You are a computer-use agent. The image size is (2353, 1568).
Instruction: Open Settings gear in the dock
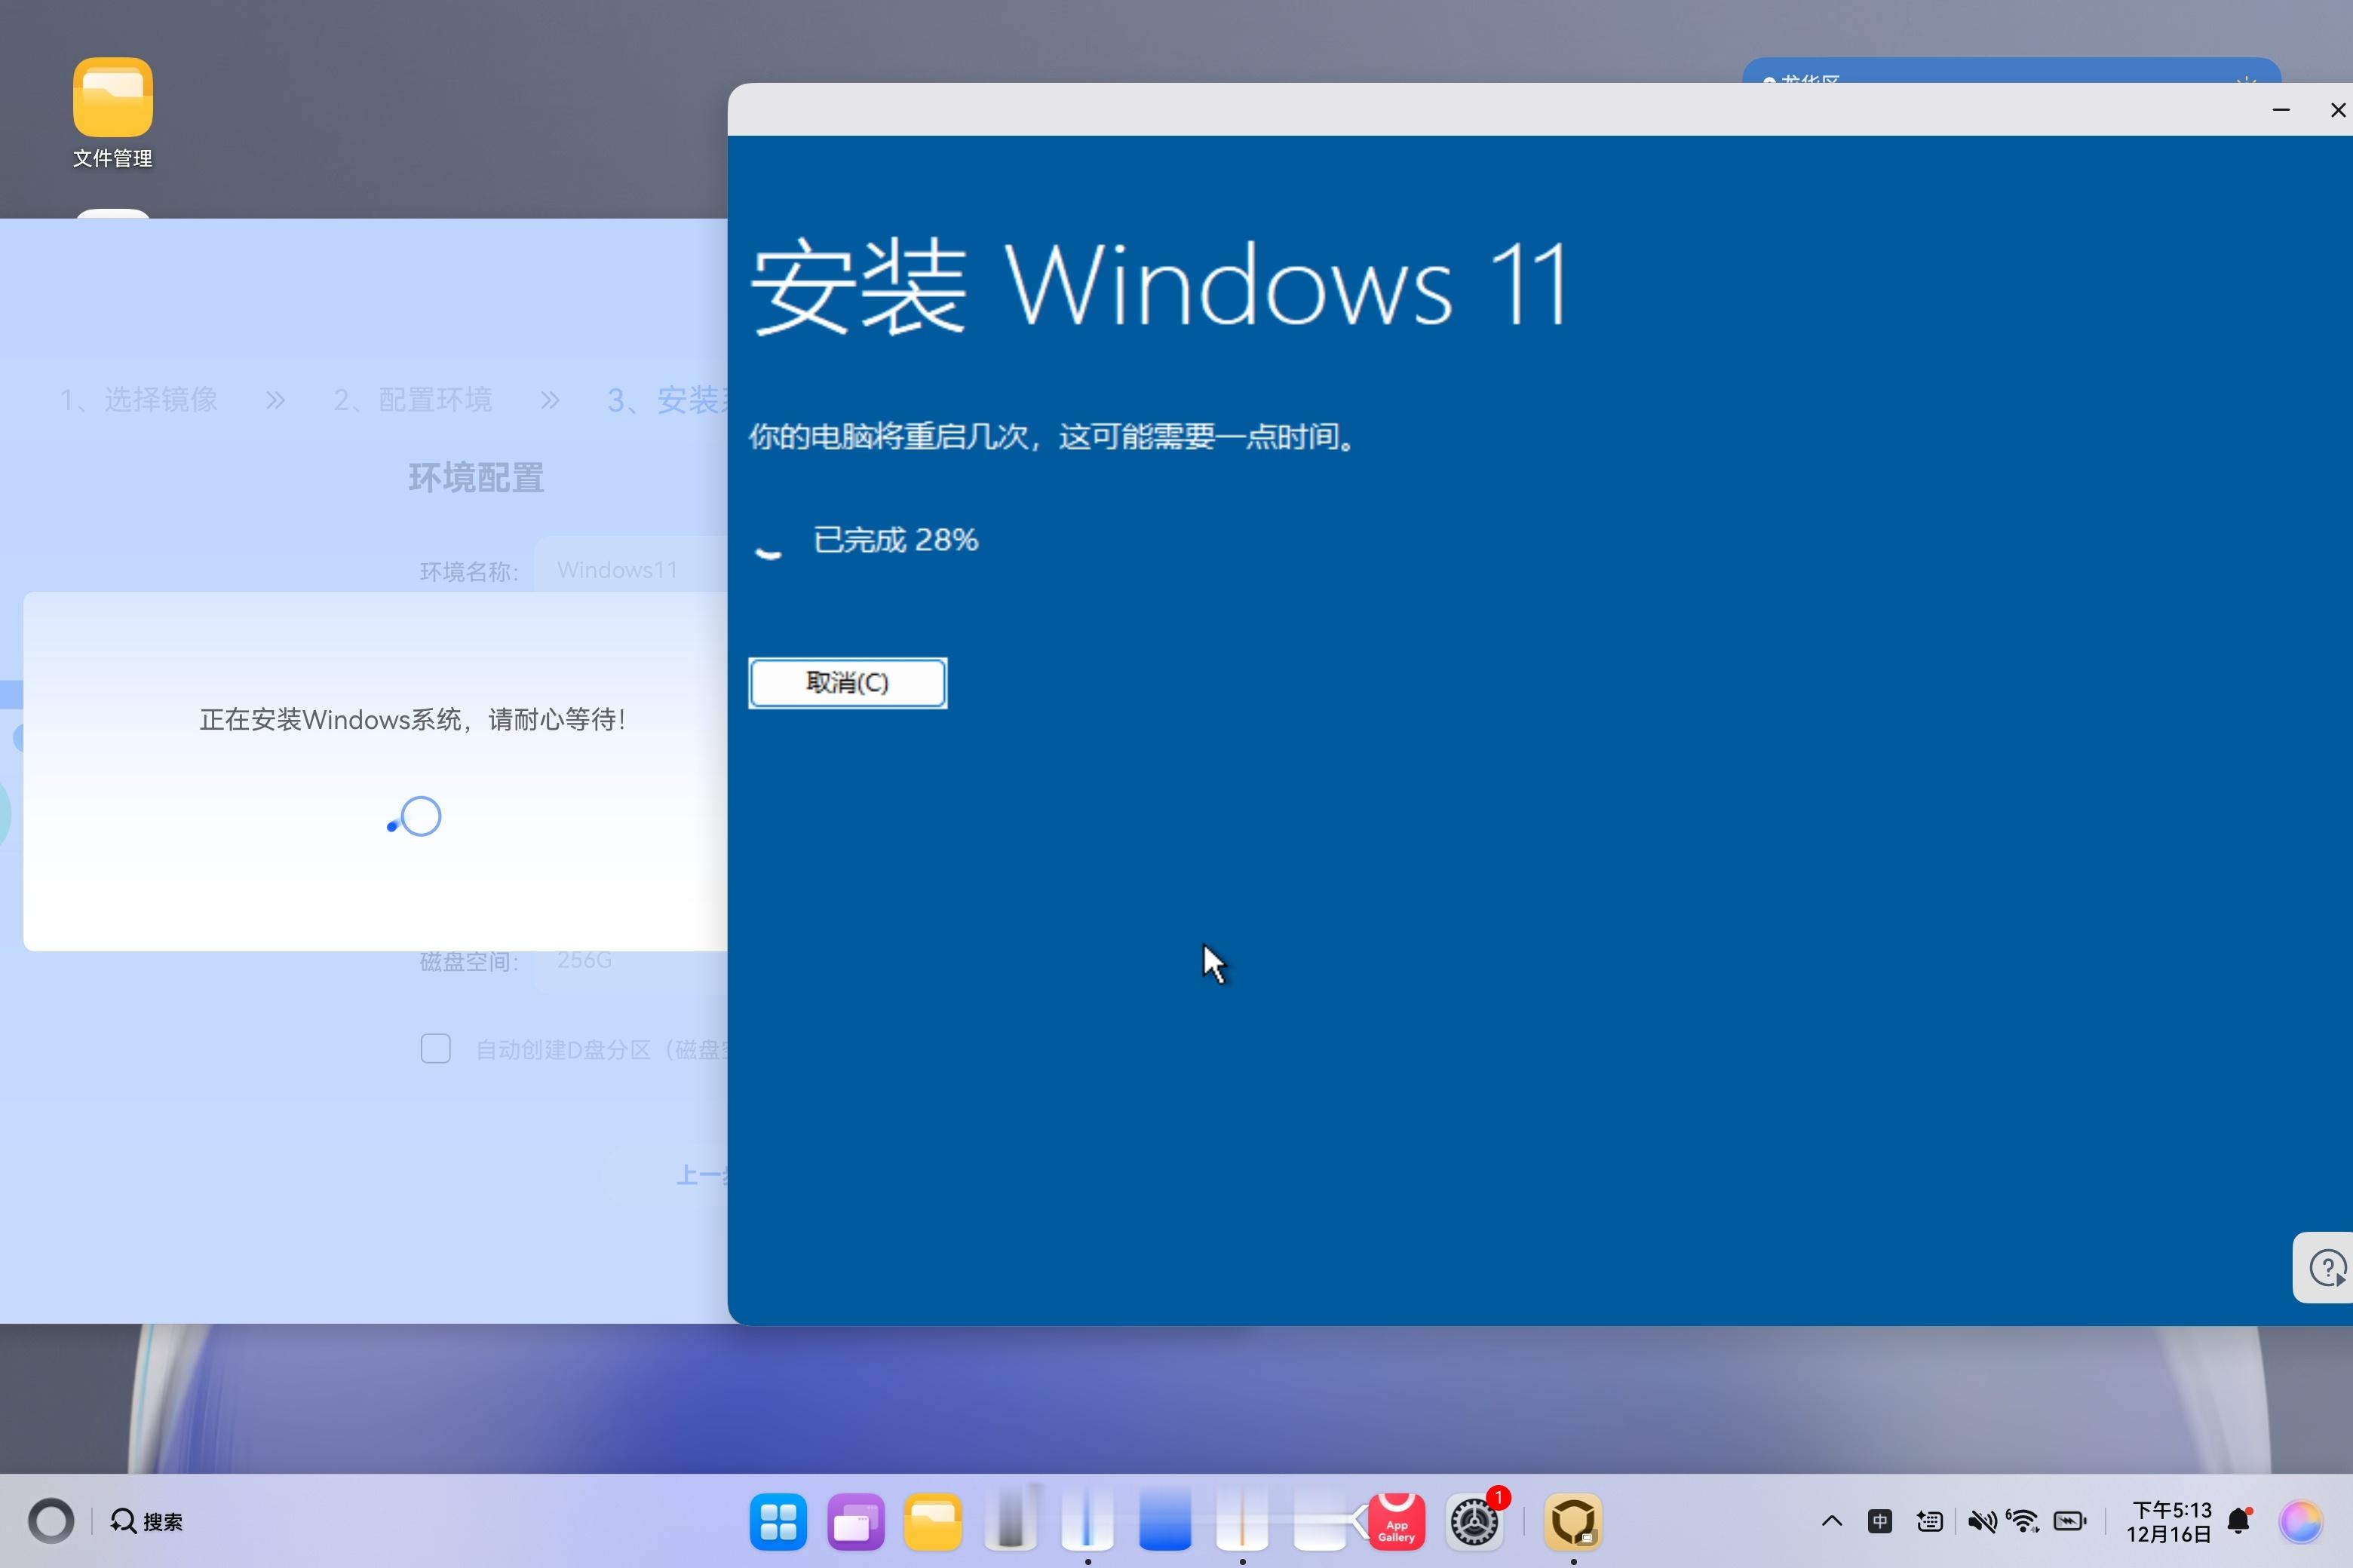click(x=1474, y=1522)
